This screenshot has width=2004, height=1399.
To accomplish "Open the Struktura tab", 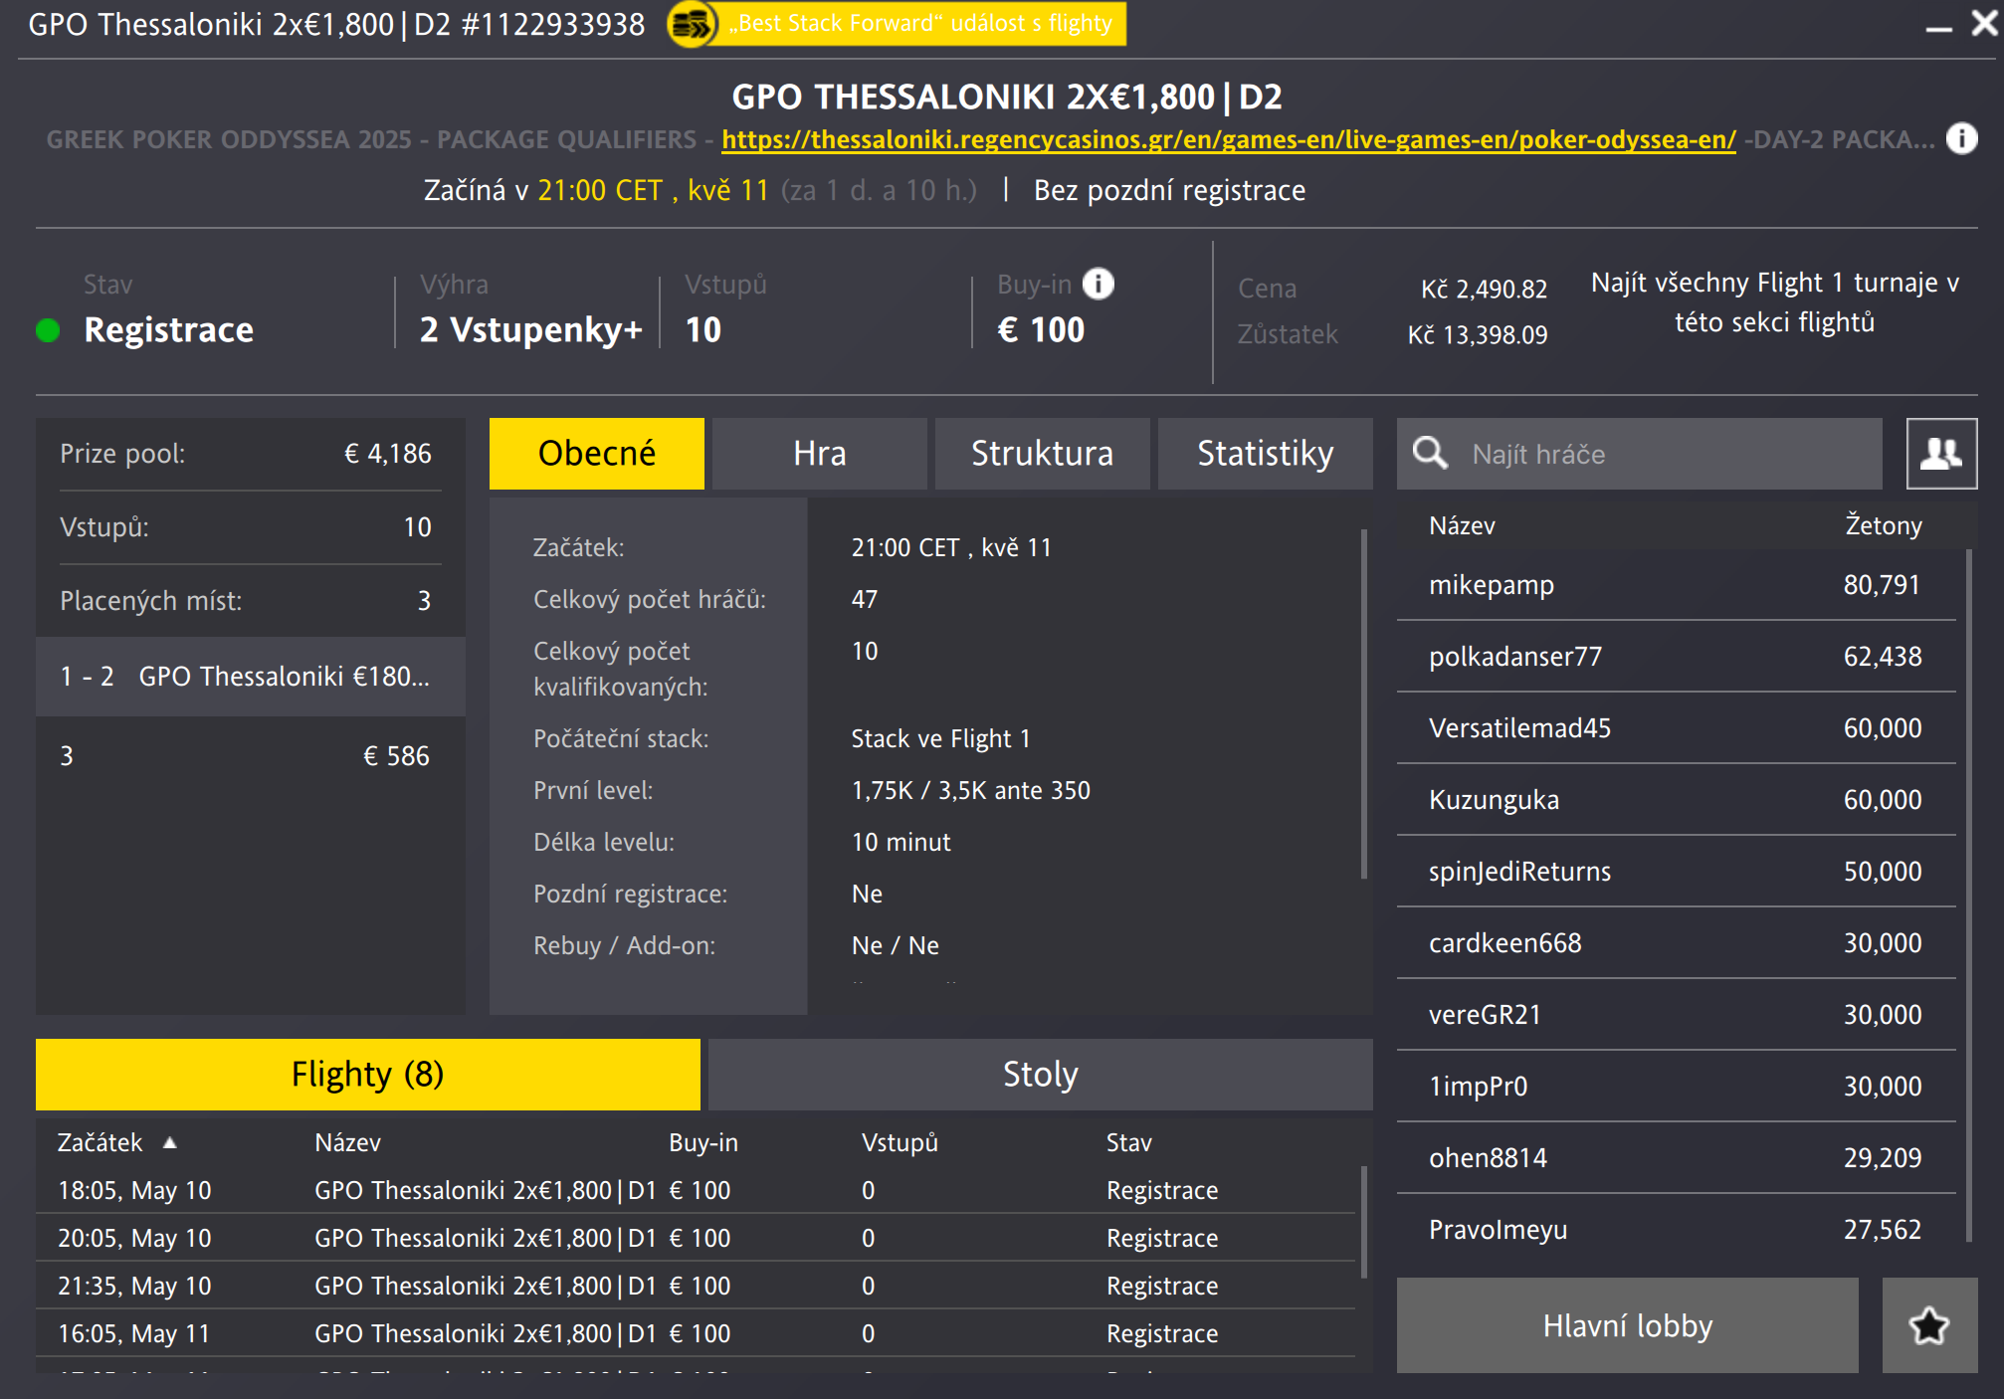I will (1042, 454).
